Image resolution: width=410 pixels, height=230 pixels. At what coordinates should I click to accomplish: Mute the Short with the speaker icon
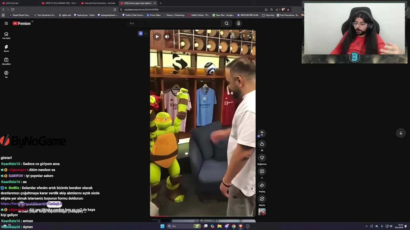click(x=167, y=37)
